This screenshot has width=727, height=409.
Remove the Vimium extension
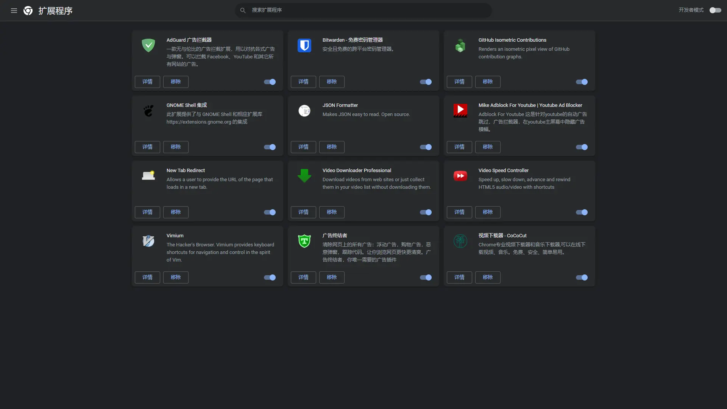coord(176,277)
